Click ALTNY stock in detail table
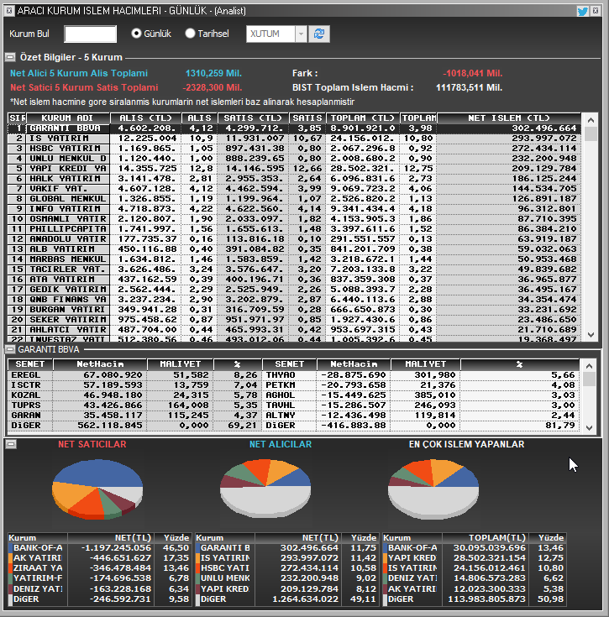 coord(281,416)
